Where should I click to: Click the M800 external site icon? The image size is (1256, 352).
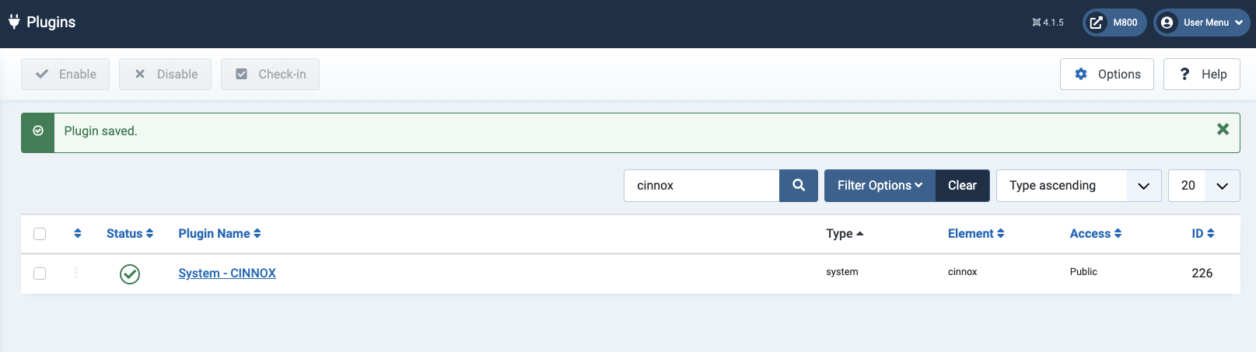(1096, 23)
